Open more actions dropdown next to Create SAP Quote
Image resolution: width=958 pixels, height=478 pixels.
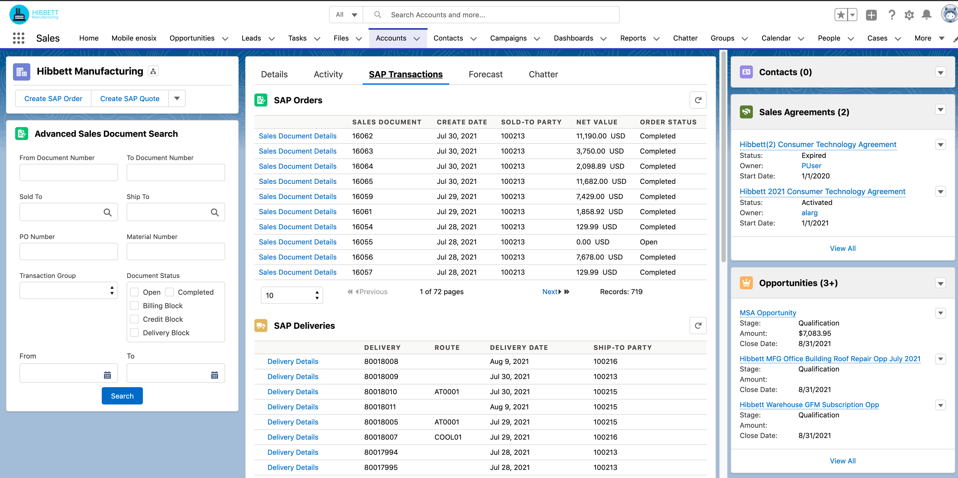pyautogui.click(x=177, y=98)
